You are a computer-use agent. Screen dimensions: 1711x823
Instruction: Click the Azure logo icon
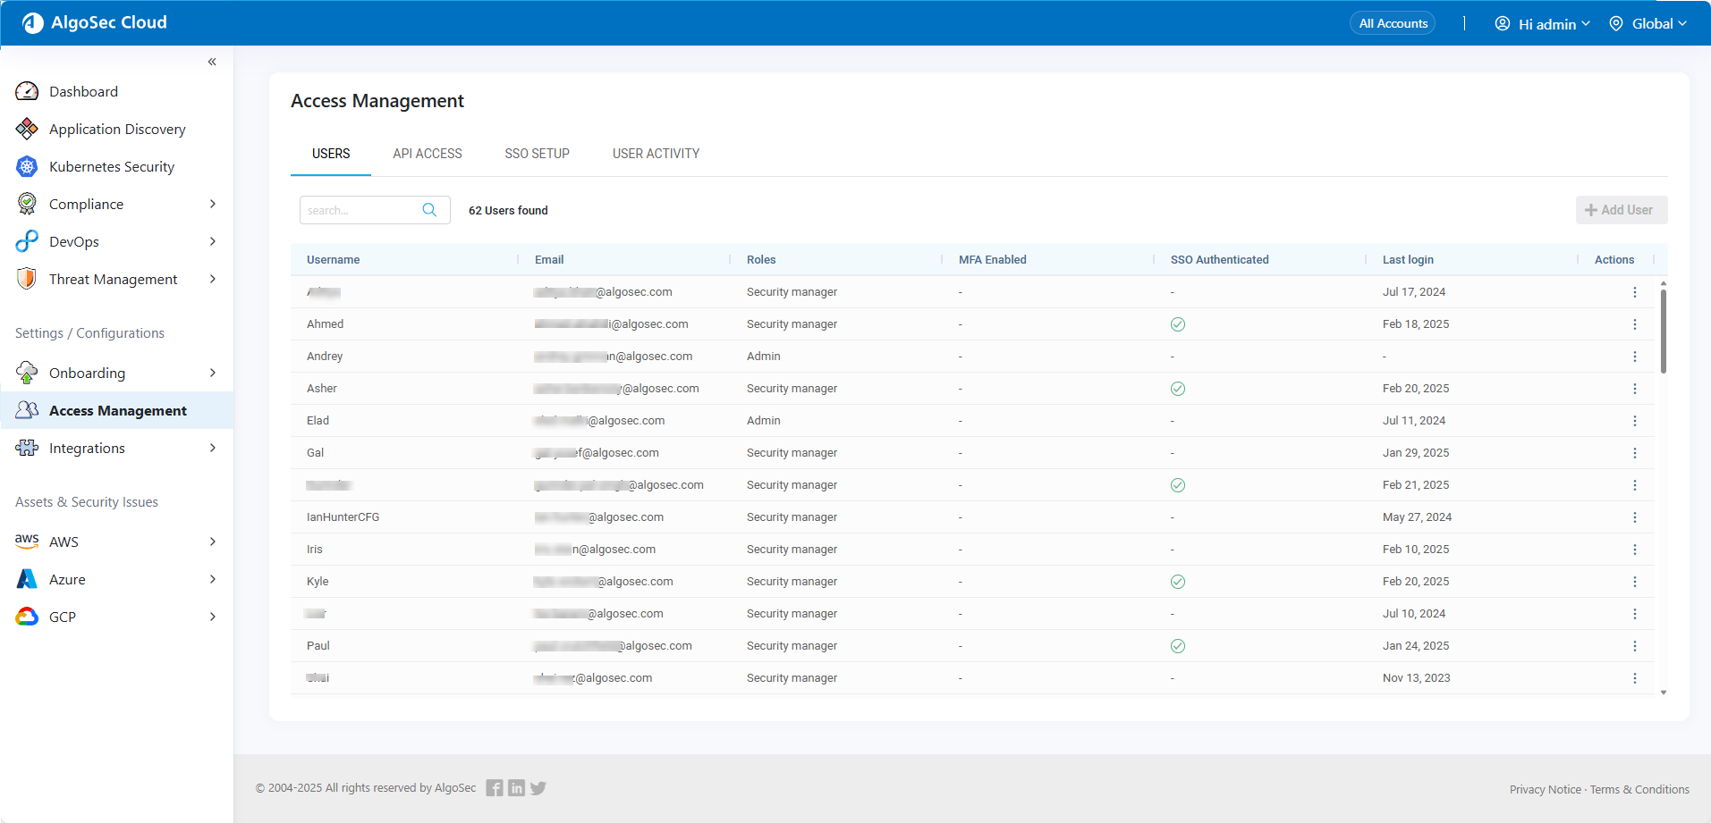click(27, 579)
